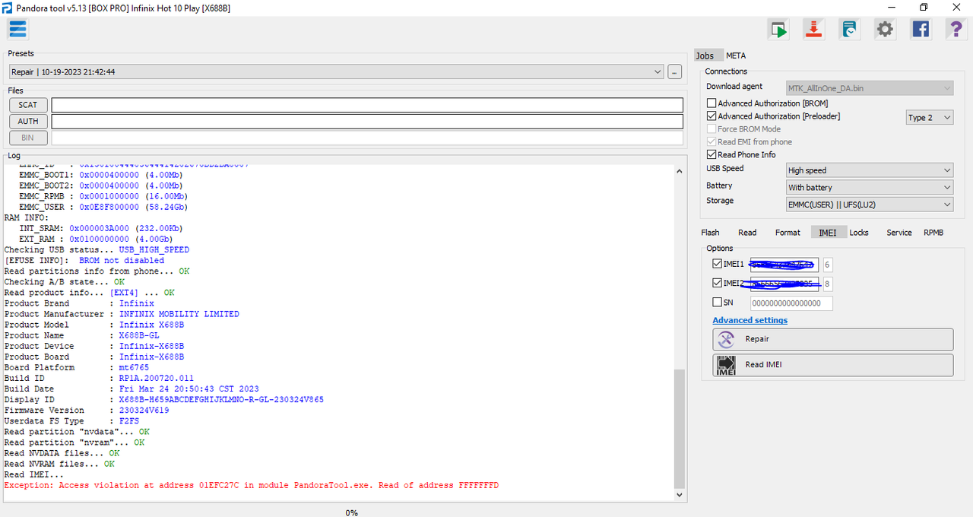Viewport: 973px width, 517px height.
Task: Click the AUTH file path field
Action: 367,122
